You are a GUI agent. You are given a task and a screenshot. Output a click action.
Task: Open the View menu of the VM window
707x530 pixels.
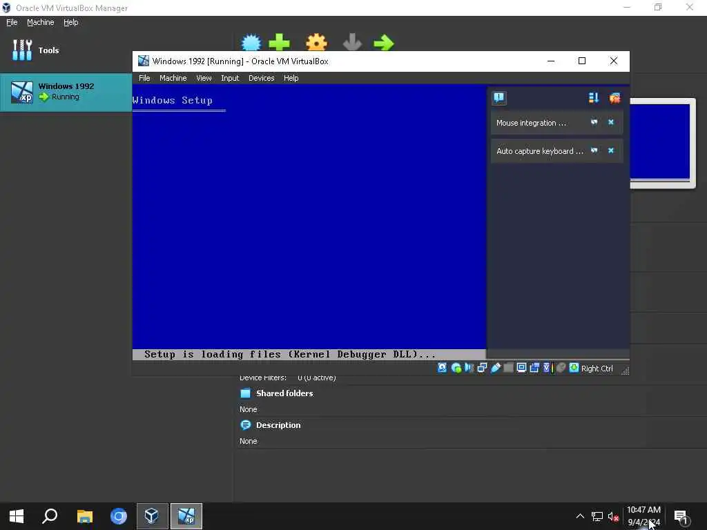tap(204, 78)
